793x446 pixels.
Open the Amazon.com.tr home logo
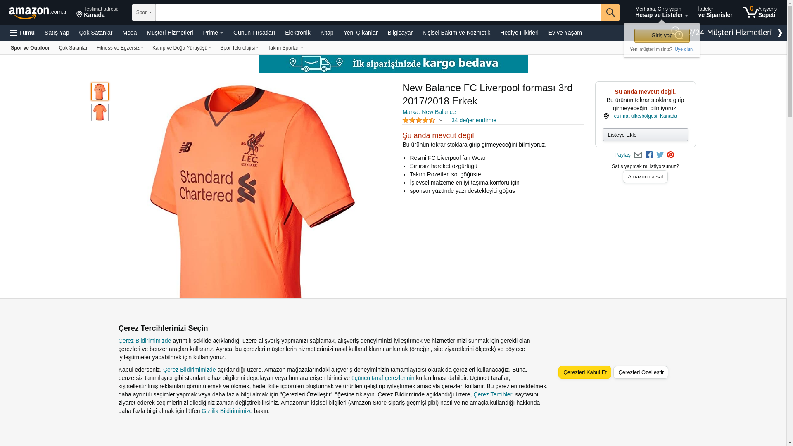38,13
